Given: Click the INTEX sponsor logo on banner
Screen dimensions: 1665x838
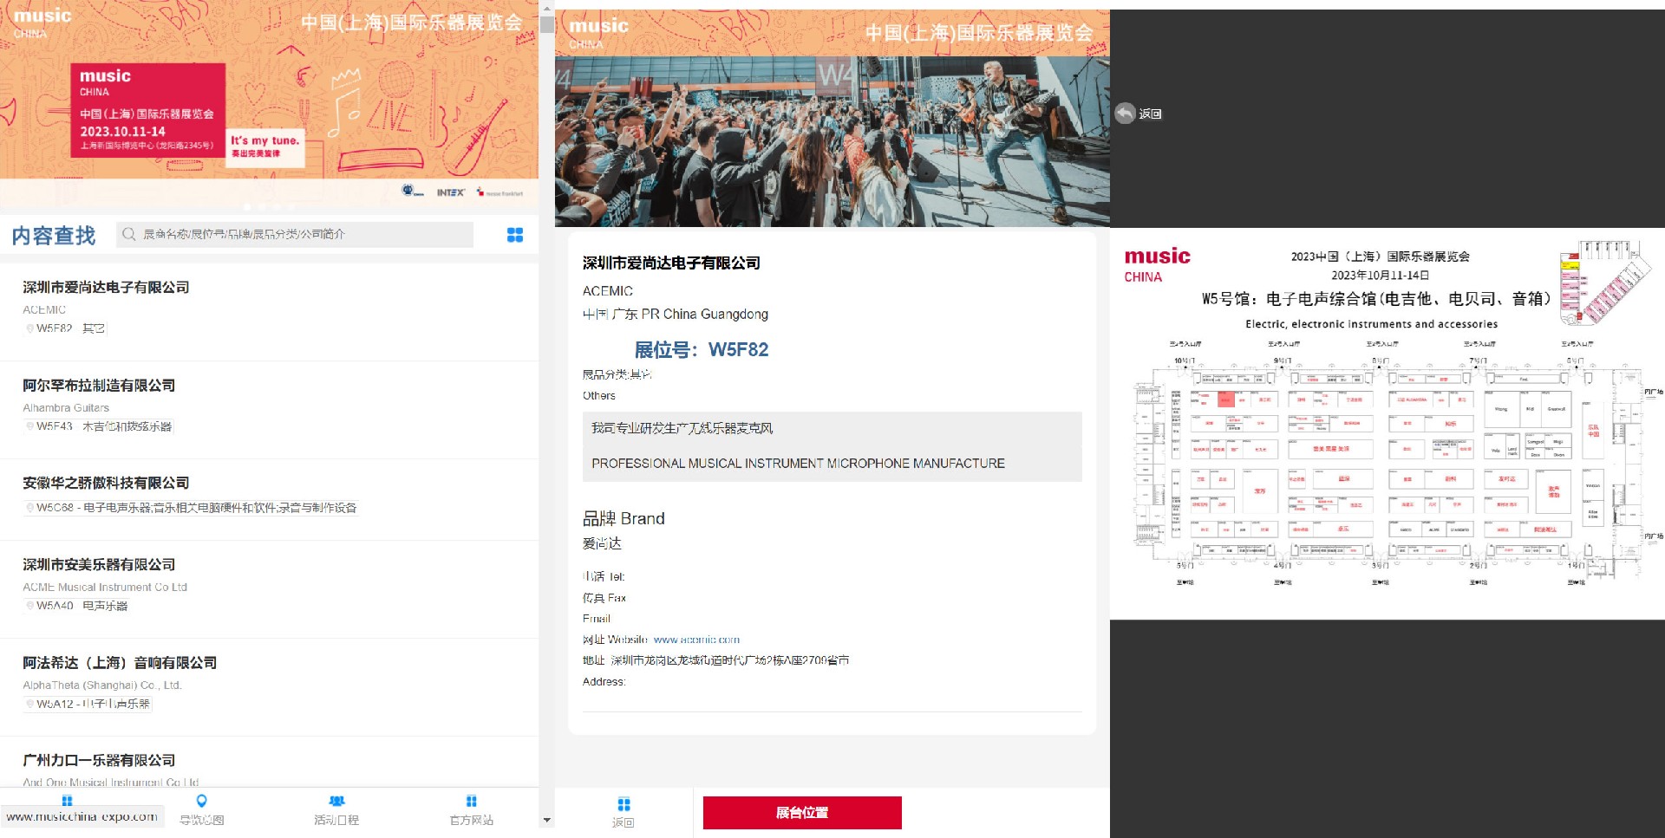Looking at the screenshot, I should tap(450, 192).
